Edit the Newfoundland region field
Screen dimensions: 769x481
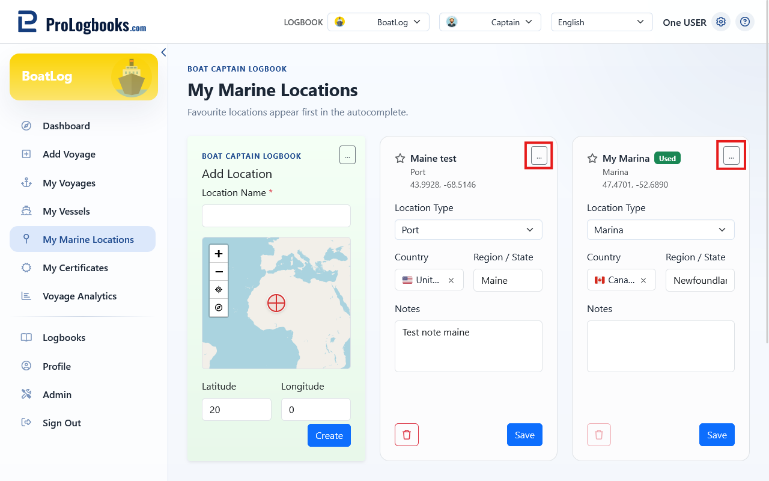pos(700,280)
